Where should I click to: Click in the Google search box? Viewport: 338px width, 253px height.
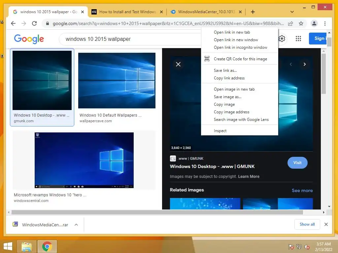tap(129, 39)
